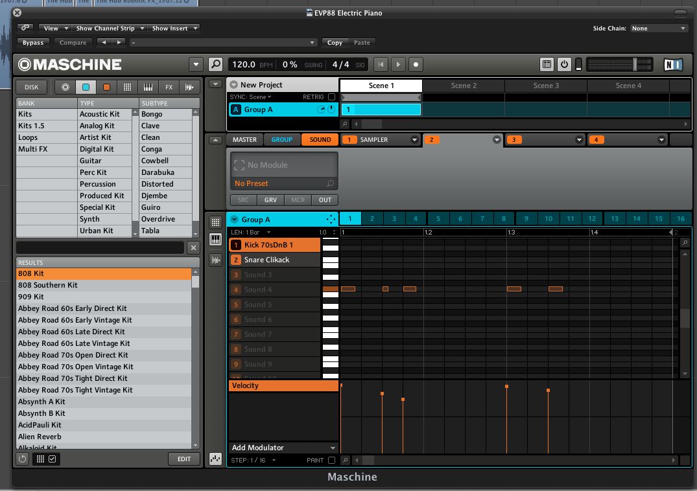Choose the Samples waveform browser filter icon

pos(189,87)
